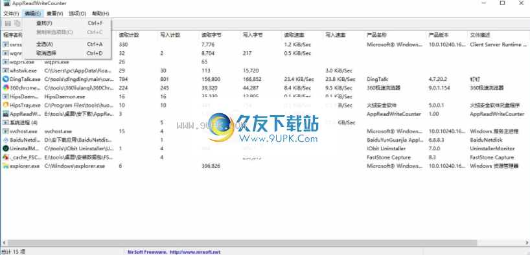Open the 帮助(H) menu
This screenshot has width=530, height=255.
coord(100,14)
